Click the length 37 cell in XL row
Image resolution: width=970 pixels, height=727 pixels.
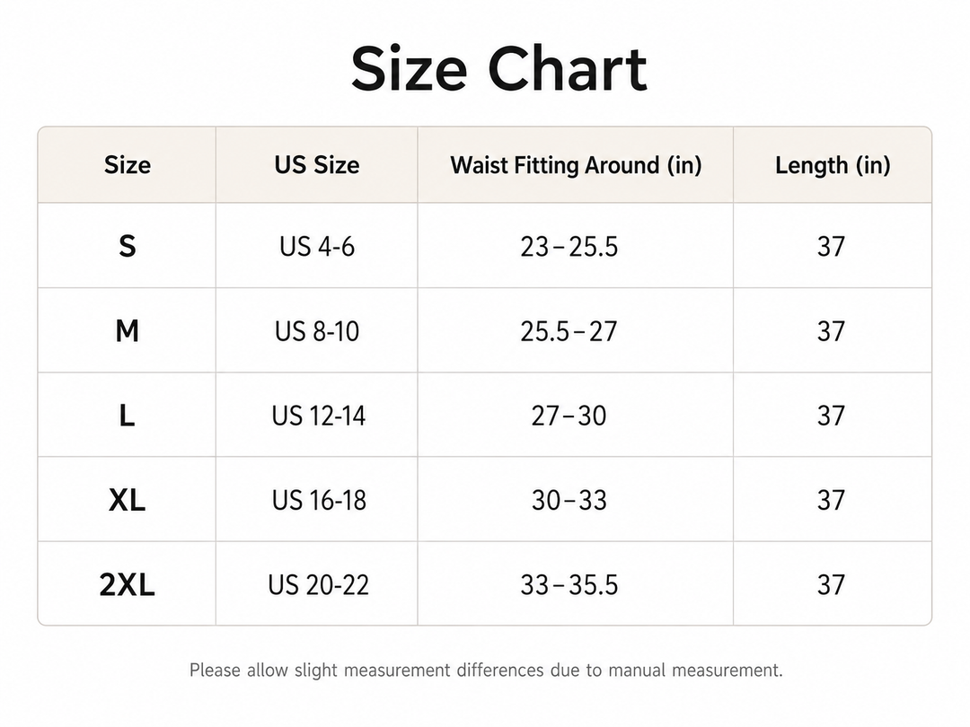coord(831,500)
